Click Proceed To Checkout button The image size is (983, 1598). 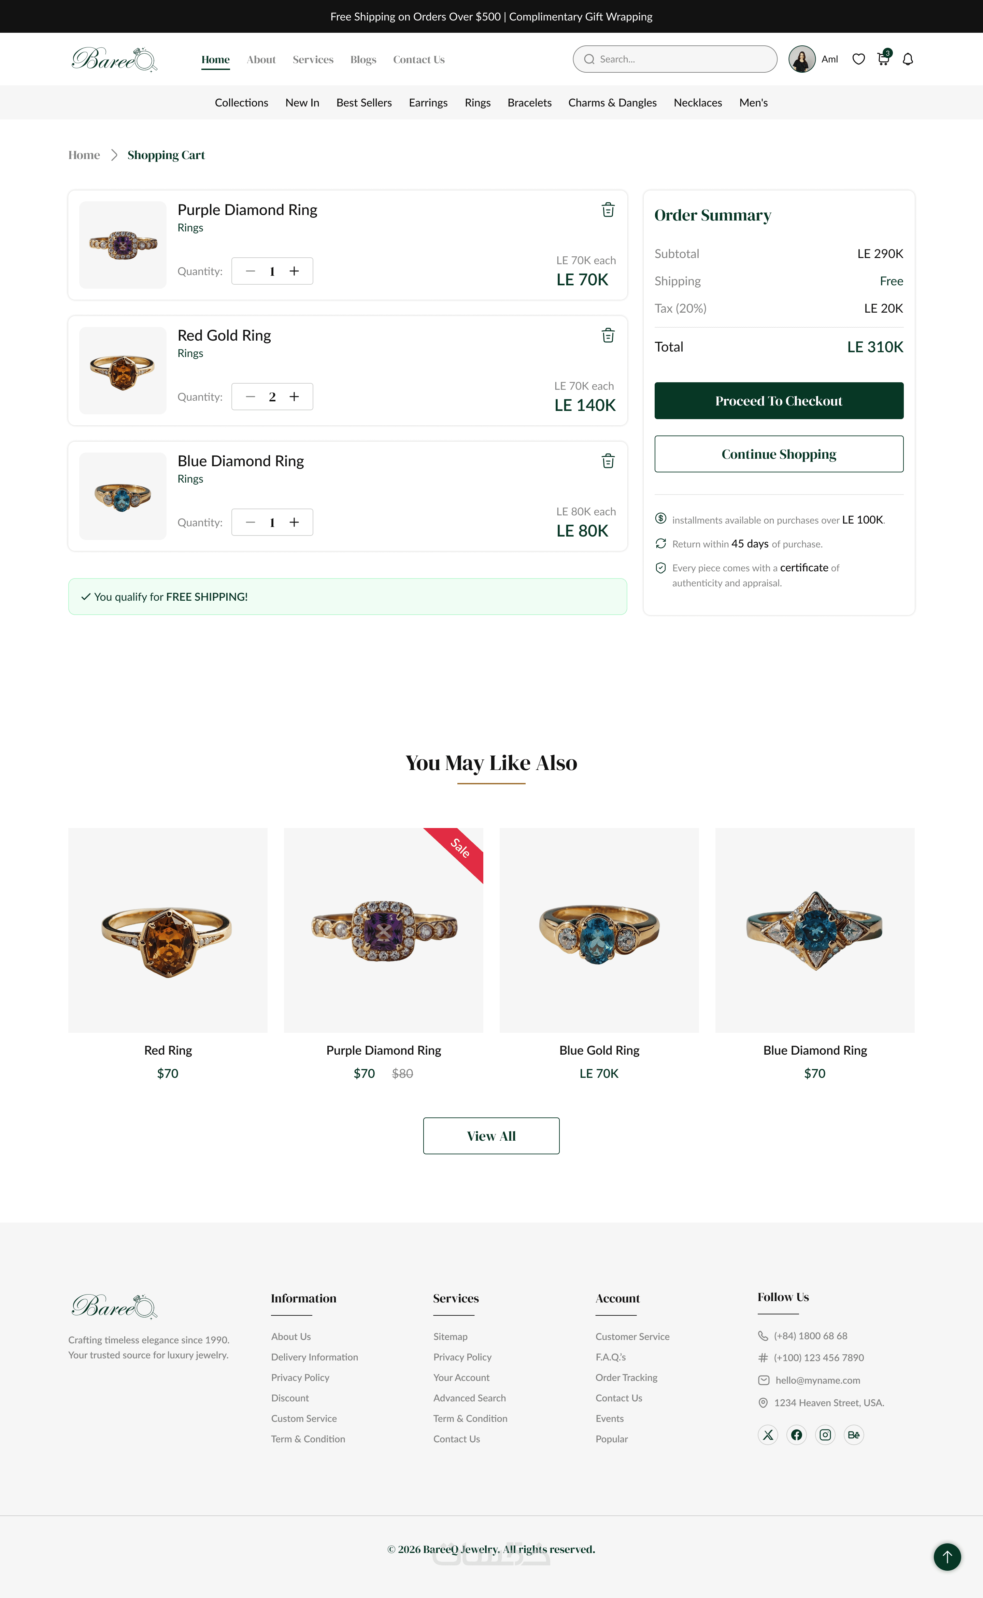point(778,400)
